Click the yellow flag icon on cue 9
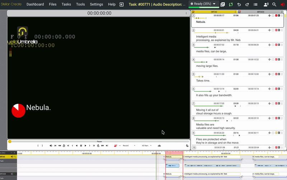Viewport: 287px width, 180px height. click(276, 133)
